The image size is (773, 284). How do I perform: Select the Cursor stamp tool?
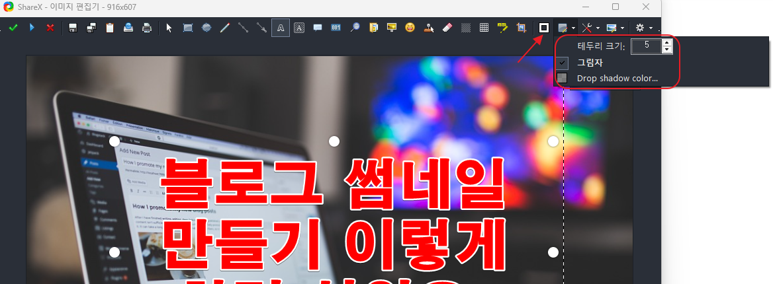point(429,28)
